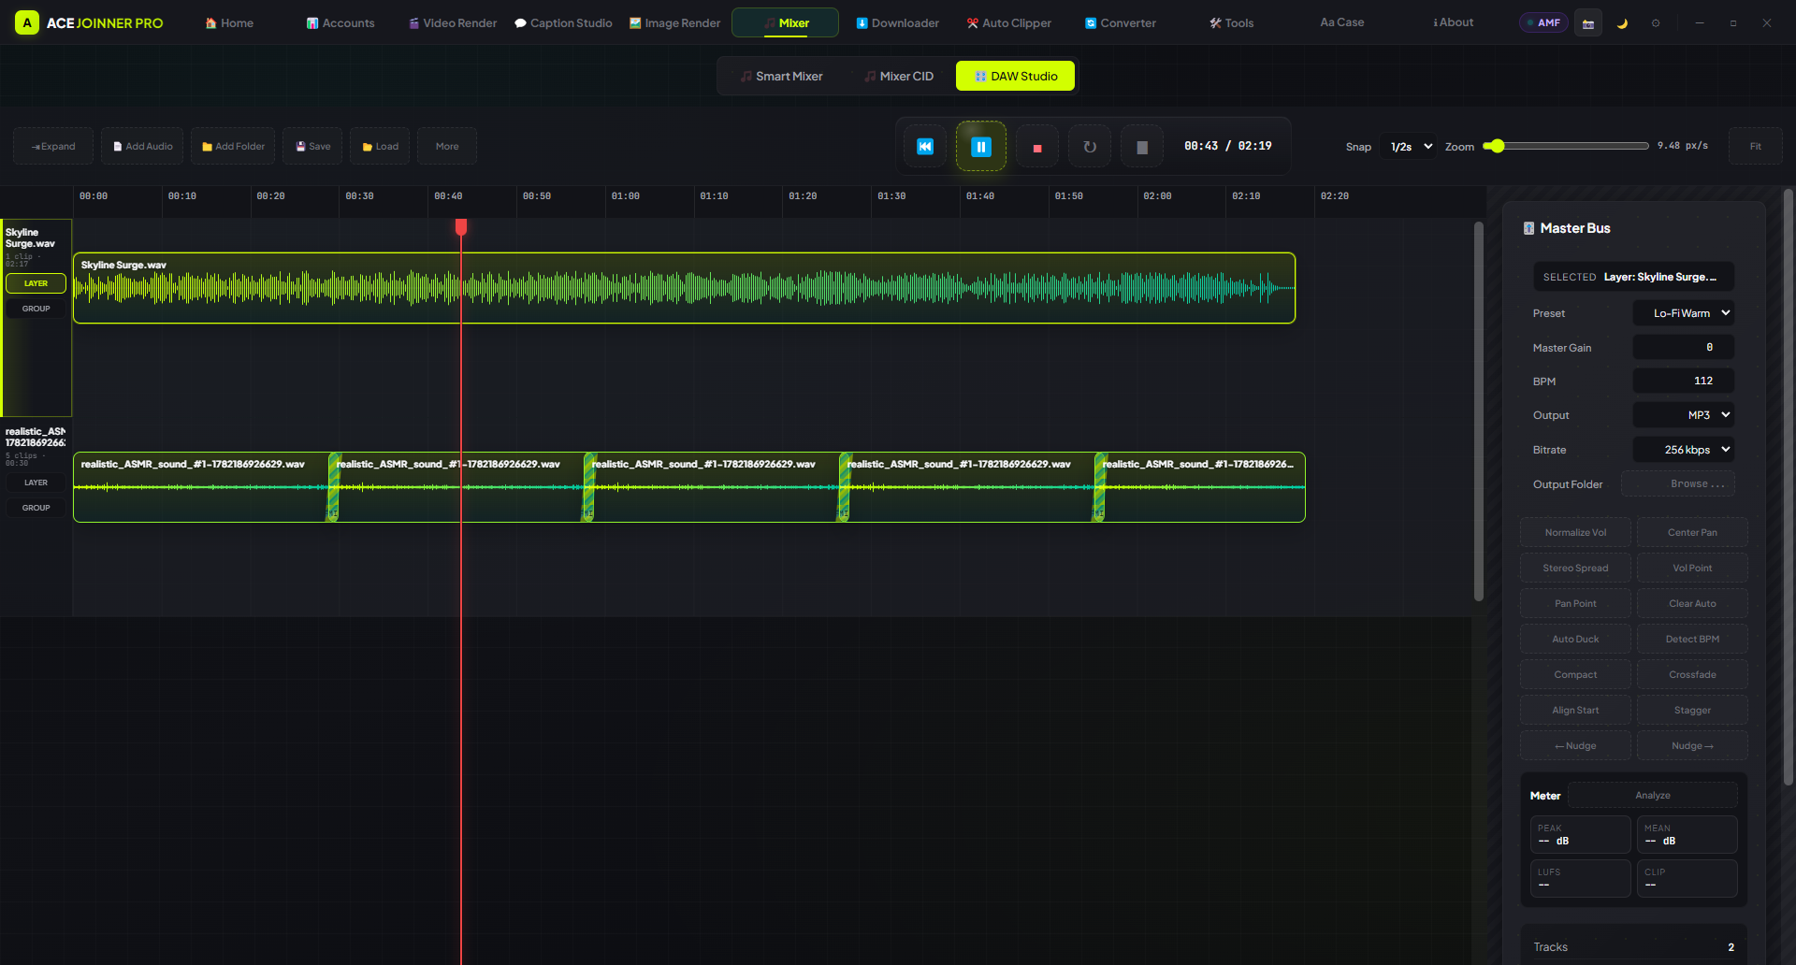
Task: Open the Snap 1/2s dropdown
Action: tap(1411, 147)
